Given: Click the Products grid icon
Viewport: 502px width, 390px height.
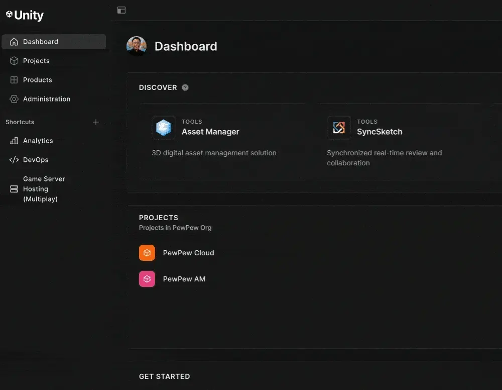Looking at the screenshot, I should (14, 79).
